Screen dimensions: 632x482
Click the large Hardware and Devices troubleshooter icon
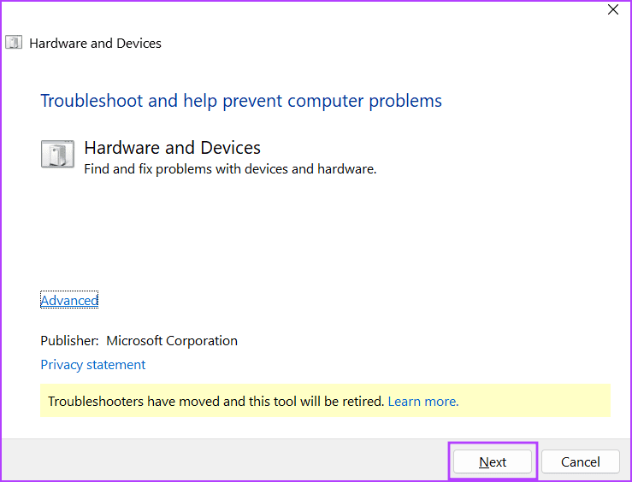(x=57, y=155)
